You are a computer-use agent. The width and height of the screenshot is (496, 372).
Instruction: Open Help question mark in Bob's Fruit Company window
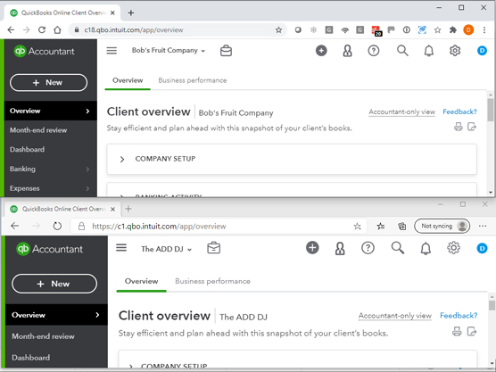(374, 51)
